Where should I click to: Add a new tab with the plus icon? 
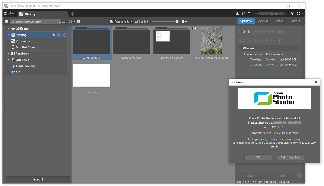(72, 14)
